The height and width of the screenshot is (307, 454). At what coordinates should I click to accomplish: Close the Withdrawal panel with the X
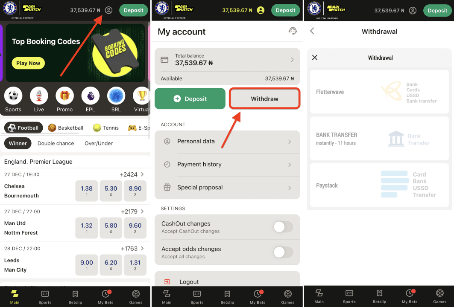point(315,58)
